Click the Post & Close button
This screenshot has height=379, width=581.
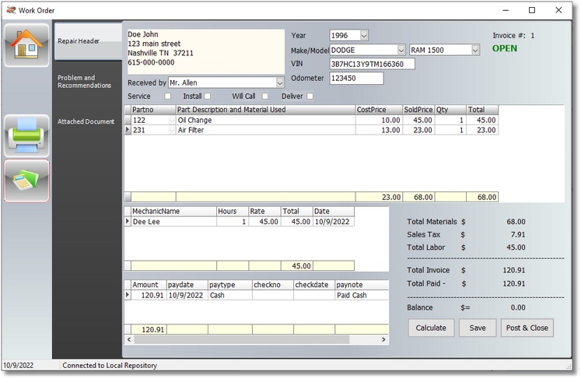[x=527, y=328]
